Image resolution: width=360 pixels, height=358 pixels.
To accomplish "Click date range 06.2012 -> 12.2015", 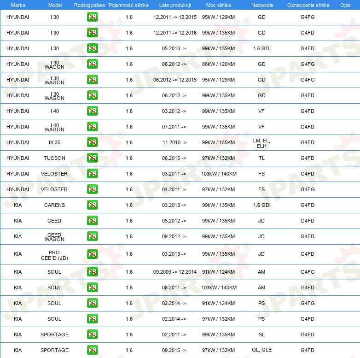I will [175, 80].
